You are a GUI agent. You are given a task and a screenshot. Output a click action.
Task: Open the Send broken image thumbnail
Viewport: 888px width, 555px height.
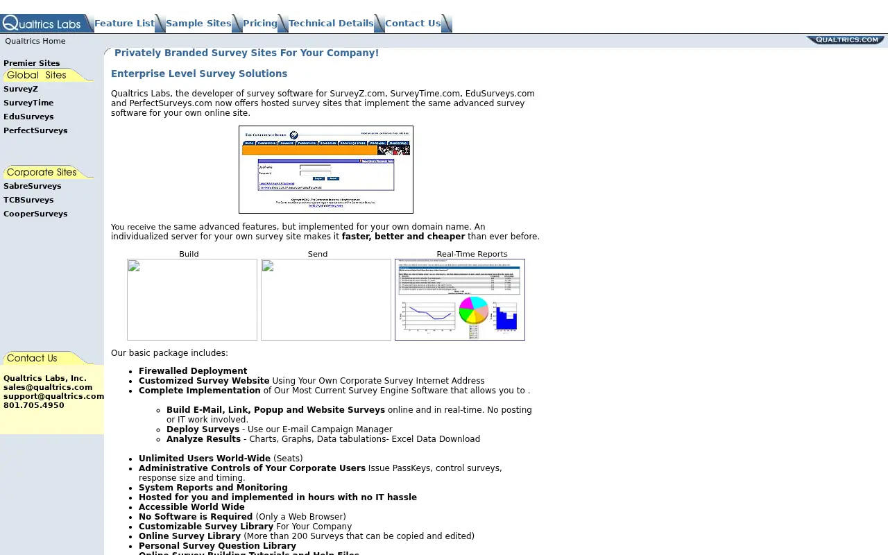(x=326, y=300)
